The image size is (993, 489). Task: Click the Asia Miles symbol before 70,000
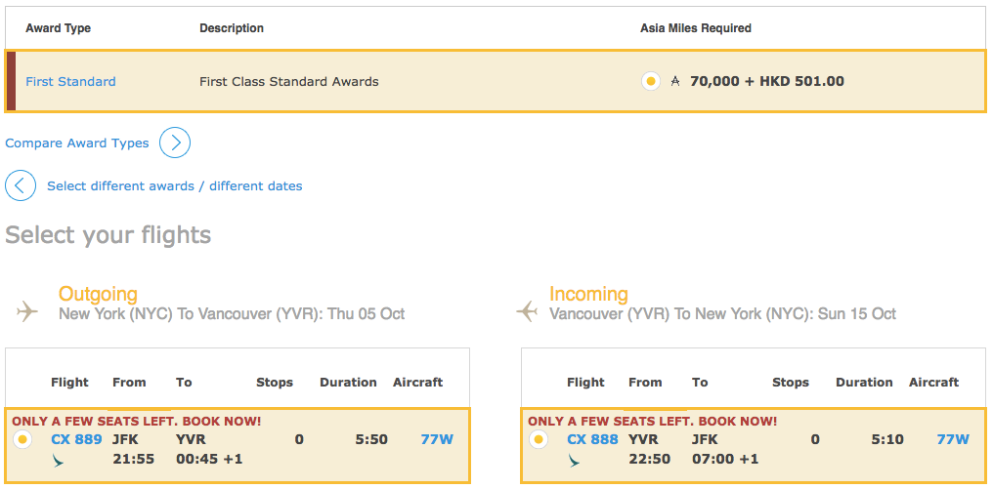675,82
